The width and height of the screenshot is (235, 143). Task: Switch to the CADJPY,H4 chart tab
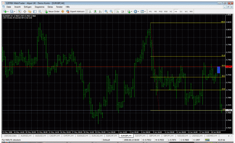click(55, 136)
